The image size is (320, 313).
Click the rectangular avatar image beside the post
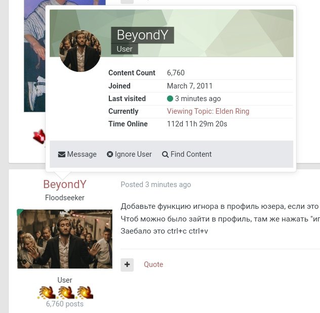(65, 239)
